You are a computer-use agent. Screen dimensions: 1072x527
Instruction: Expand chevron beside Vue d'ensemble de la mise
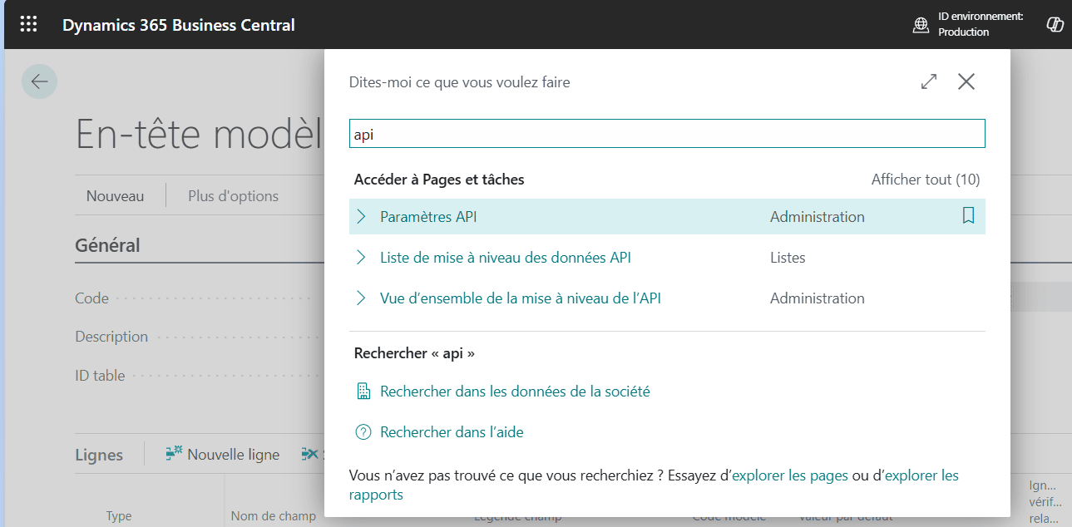[x=361, y=298]
